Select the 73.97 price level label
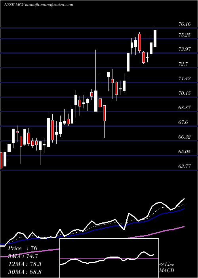 pos(185,49)
